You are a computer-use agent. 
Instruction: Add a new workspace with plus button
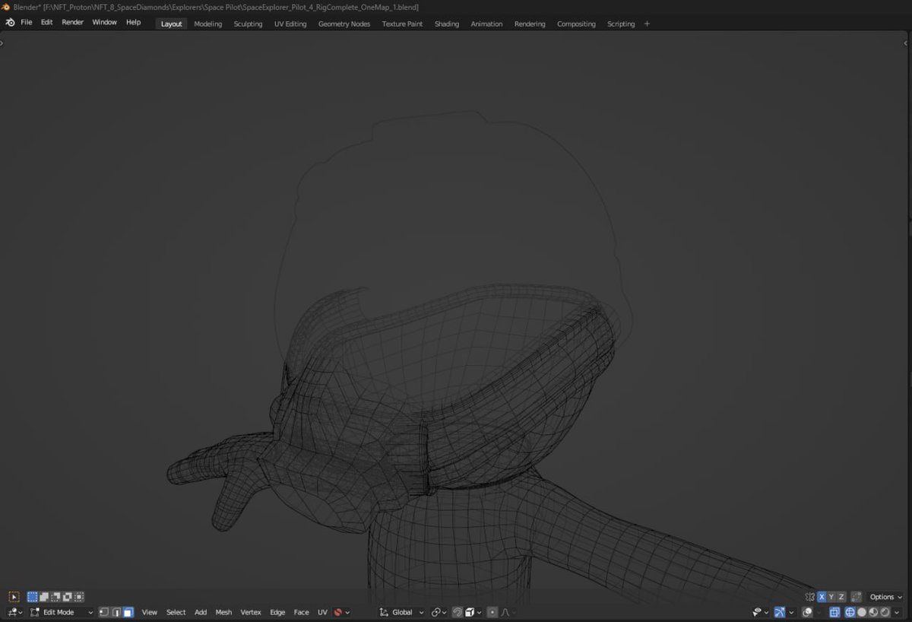coord(647,24)
